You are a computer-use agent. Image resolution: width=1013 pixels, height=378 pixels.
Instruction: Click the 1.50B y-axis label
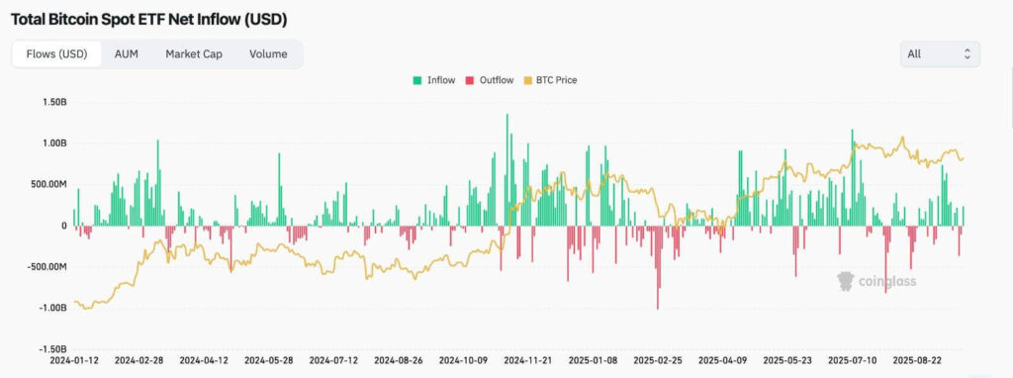tap(53, 103)
